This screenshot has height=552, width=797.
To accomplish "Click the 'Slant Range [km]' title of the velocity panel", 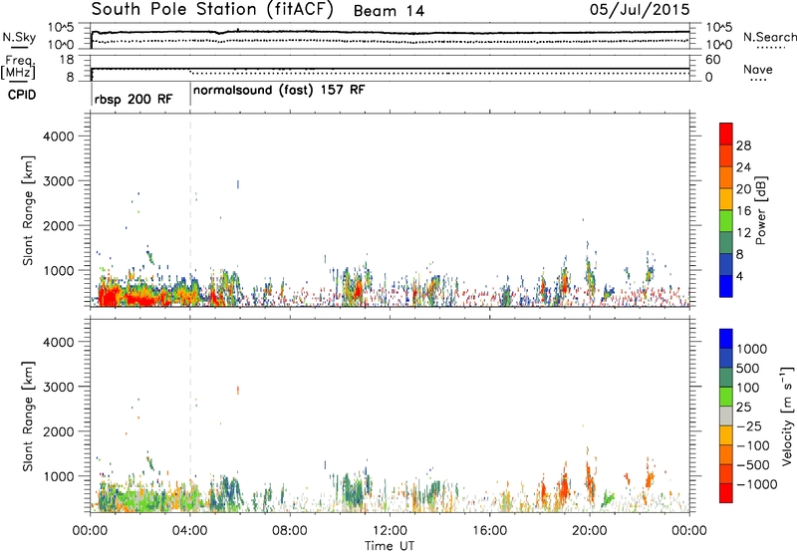I will [28, 416].
